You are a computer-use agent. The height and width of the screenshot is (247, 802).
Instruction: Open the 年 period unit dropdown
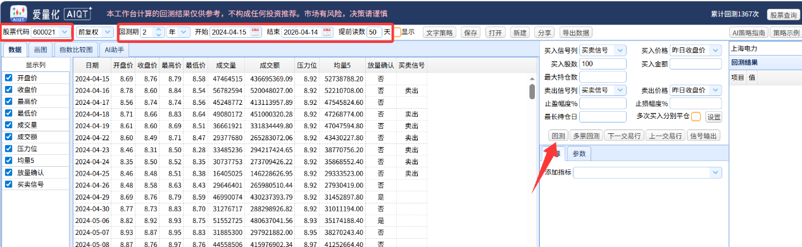click(x=184, y=32)
